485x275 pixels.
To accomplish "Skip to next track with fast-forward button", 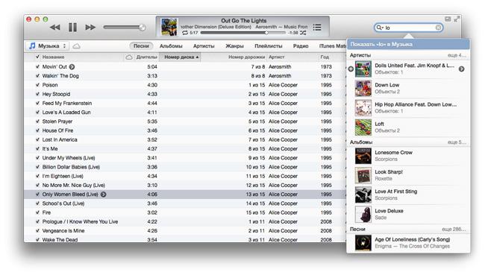I will 90,28.
